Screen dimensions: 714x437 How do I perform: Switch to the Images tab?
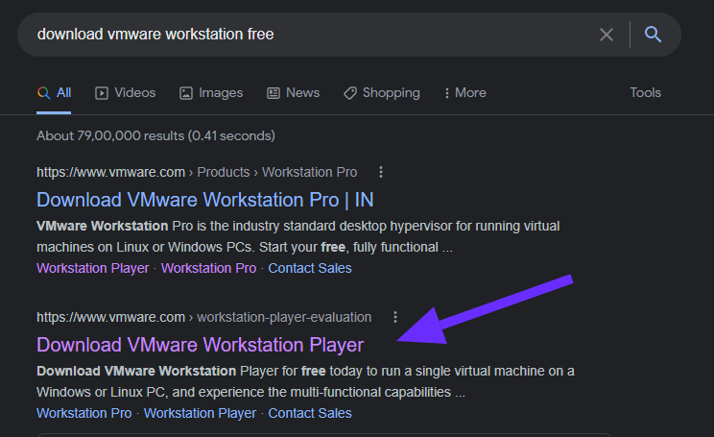click(x=211, y=93)
